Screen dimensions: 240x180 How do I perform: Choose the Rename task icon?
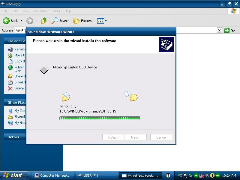click(x=10, y=49)
